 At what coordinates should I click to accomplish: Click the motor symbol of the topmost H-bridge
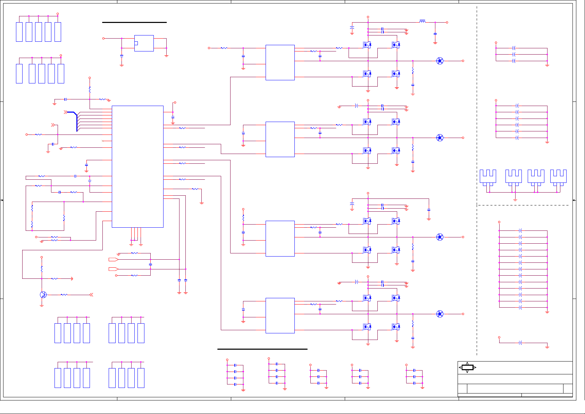pyautogui.click(x=440, y=61)
